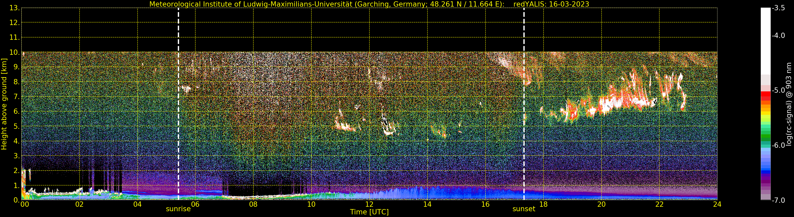The image size is (794, 217).
Task: Click the '16' tick on the time axis
Action: click(x=485, y=204)
